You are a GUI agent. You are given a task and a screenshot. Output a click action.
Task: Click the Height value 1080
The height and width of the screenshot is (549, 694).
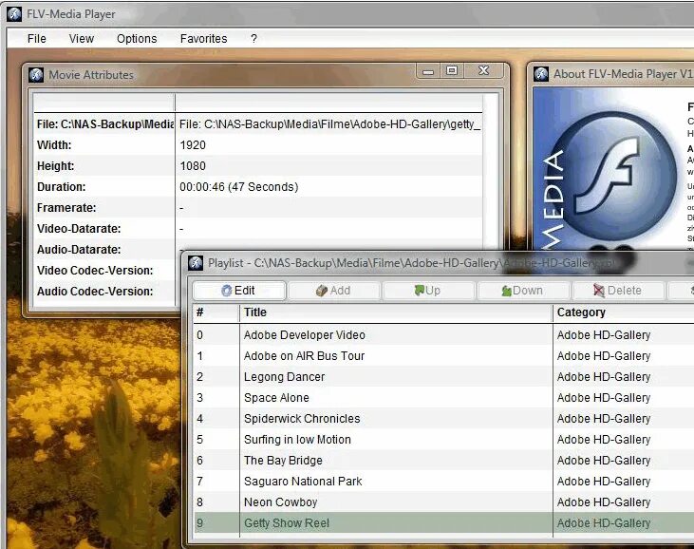pyautogui.click(x=193, y=166)
